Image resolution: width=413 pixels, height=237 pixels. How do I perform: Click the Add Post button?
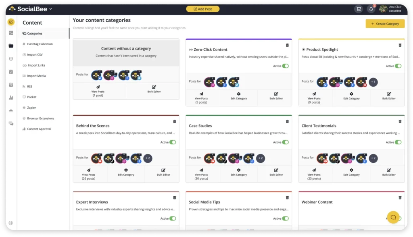pyautogui.click(x=203, y=8)
